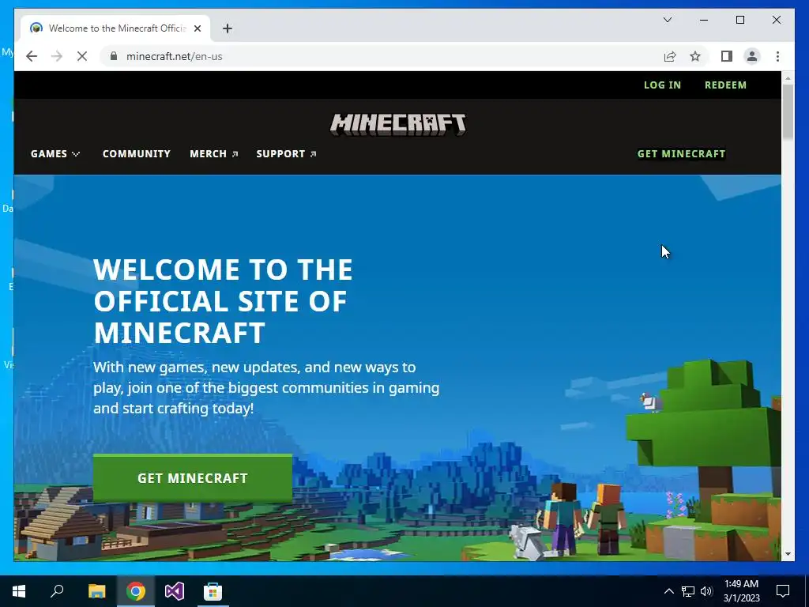This screenshot has width=809, height=607.
Task: Click the scrollbar down arrow
Action: (788, 554)
